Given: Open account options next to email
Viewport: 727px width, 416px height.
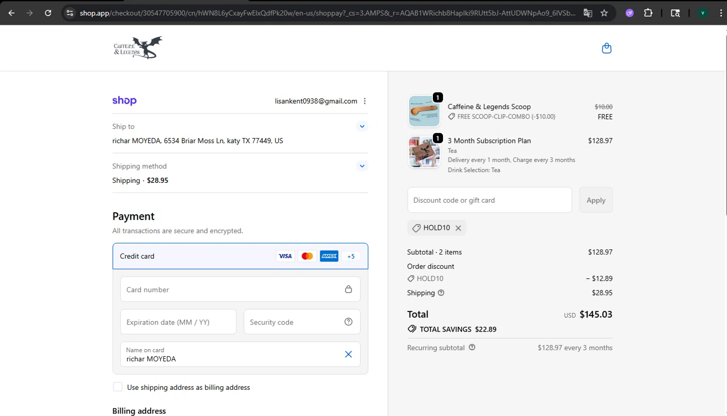Looking at the screenshot, I should pos(364,101).
